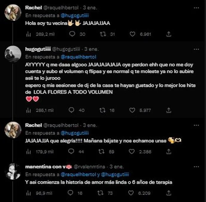Open @raquelhbertol link in hugogutiiii's reply

pos(79,57)
